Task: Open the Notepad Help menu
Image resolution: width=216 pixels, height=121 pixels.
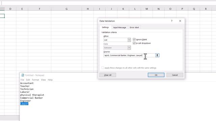Action: 50,80
